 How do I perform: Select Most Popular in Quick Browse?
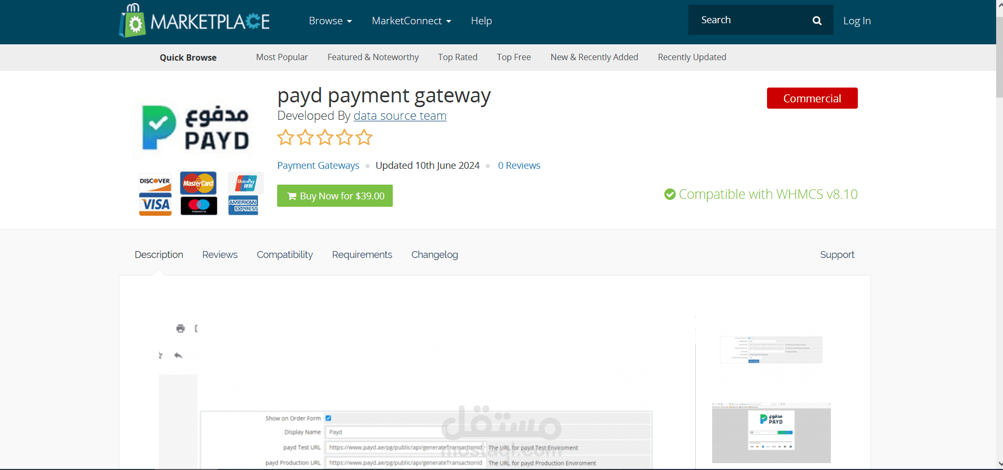282,57
